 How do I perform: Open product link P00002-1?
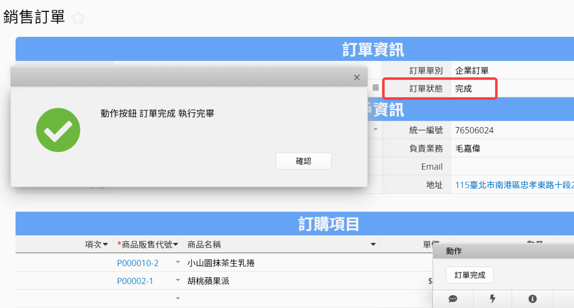point(135,281)
